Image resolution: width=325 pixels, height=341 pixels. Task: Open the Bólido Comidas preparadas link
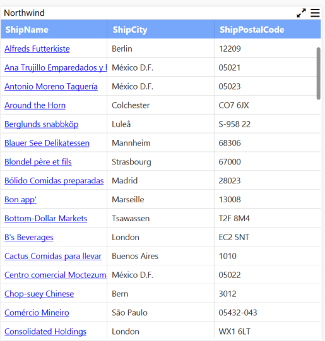[x=54, y=181]
